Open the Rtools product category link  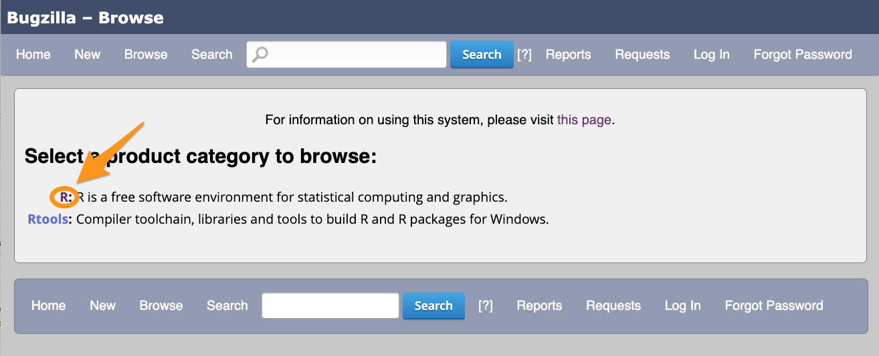[47, 219]
